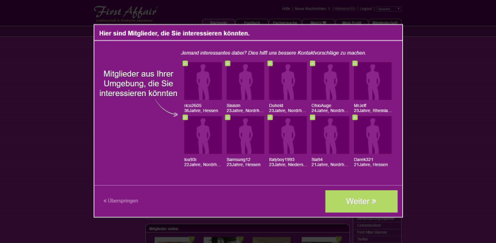496x243 pixels.
Task: Skip suggestions via the Überspringen link
Action: 121,200
